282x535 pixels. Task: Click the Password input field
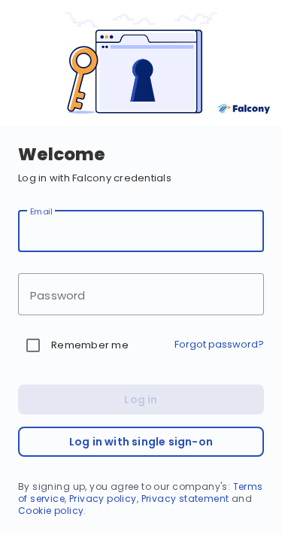[141, 294]
